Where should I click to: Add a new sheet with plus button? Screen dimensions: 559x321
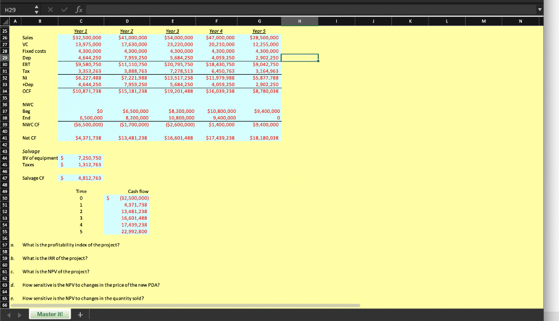click(80, 314)
